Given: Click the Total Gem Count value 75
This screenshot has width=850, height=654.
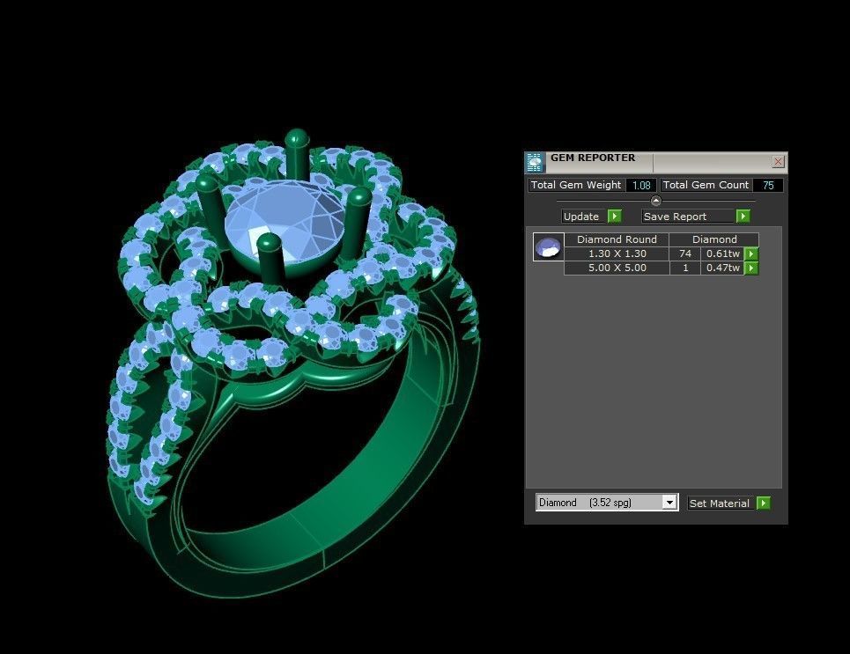Looking at the screenshot, I should click(x=768, y=186).
